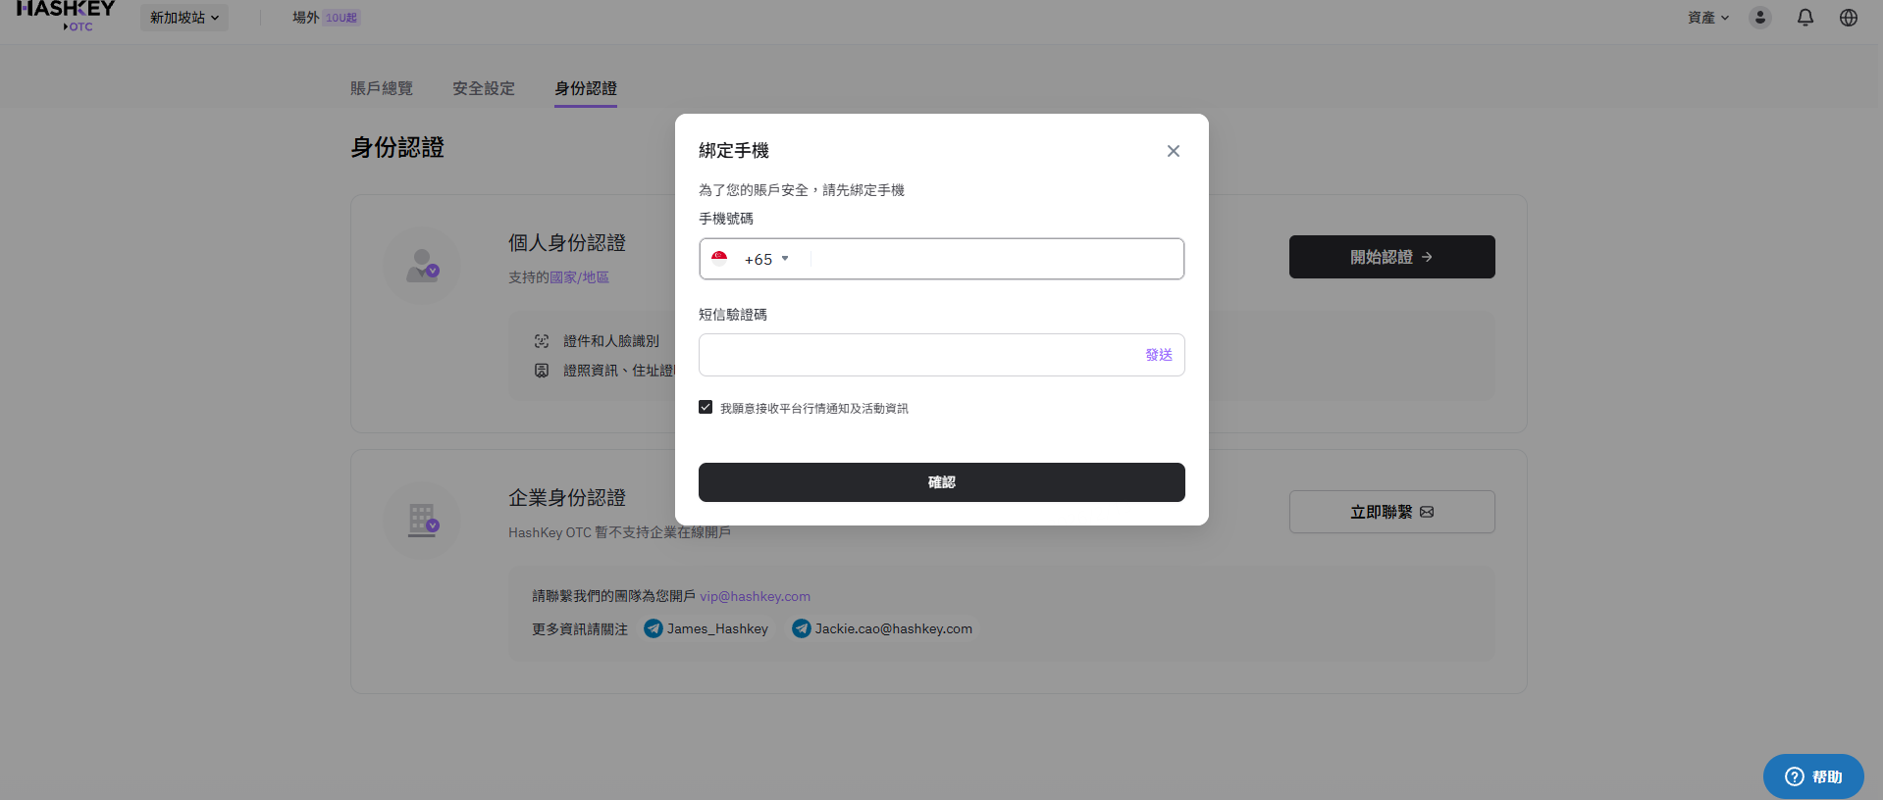The width and height of the screenshot is (1883, 800).
Task: Switch to the 安全設定 tab
Action: (484, 88)
